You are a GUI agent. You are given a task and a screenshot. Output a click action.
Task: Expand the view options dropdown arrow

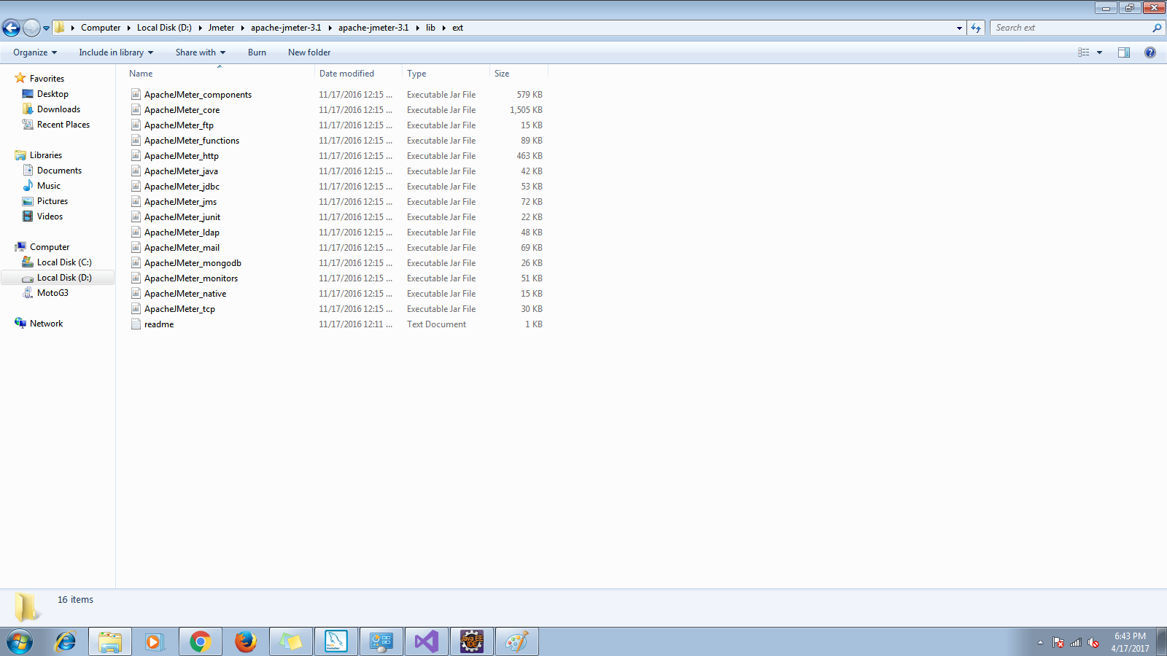pos(1099,52)
